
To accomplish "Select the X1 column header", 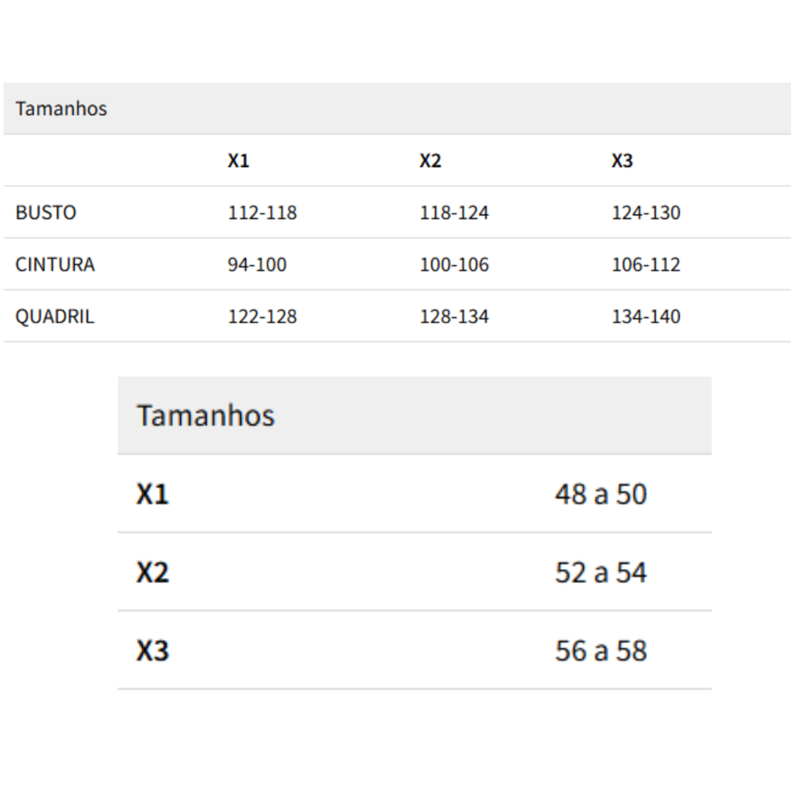I will (239, 161).
